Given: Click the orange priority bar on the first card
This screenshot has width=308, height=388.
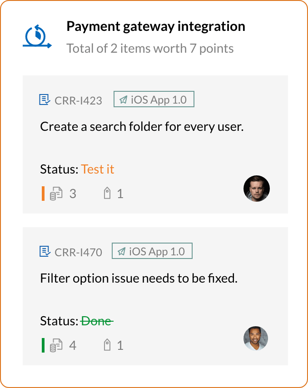Looking at the screenshot, I should [43, 194].
